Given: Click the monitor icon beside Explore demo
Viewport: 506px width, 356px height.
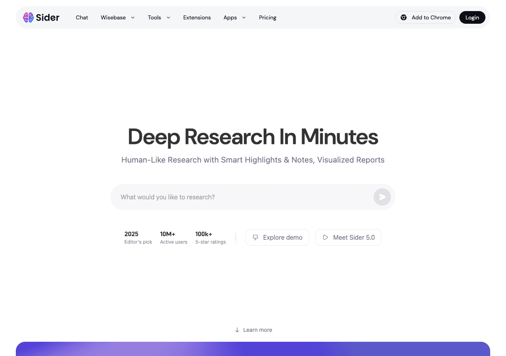Looking at the screenshot, I should tap(255, 237).
